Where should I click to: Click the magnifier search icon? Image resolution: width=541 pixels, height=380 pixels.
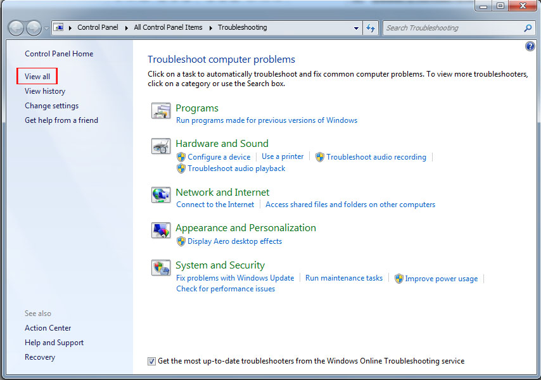528,28
